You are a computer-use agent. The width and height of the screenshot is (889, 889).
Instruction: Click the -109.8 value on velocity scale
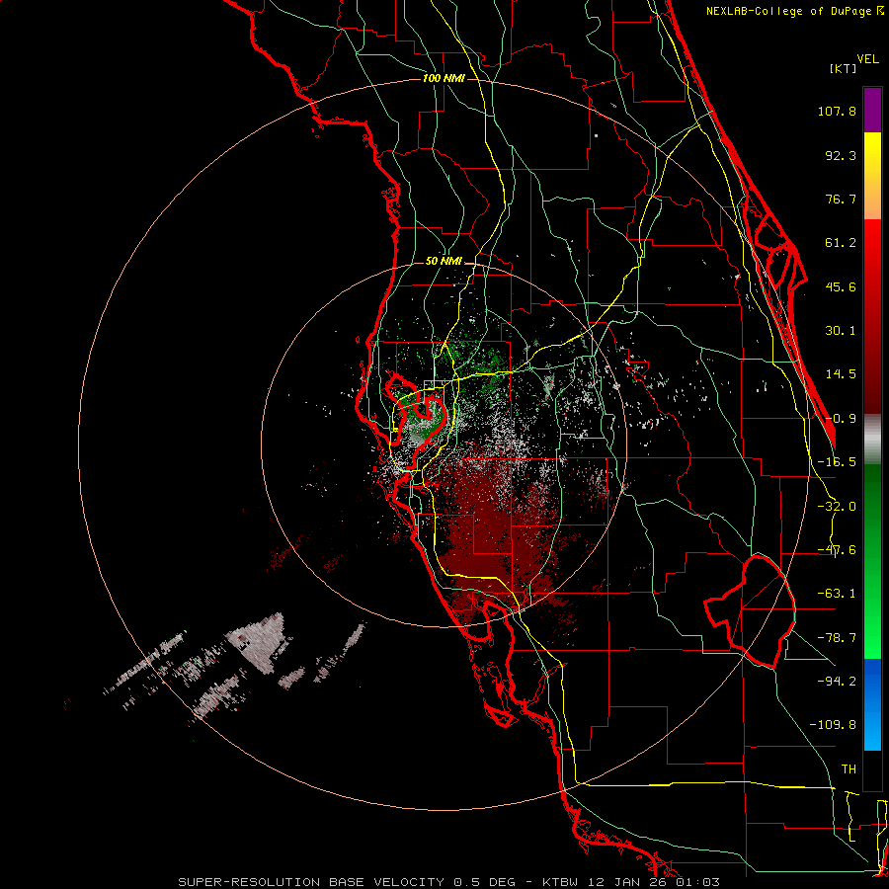[x=833, y=725]
